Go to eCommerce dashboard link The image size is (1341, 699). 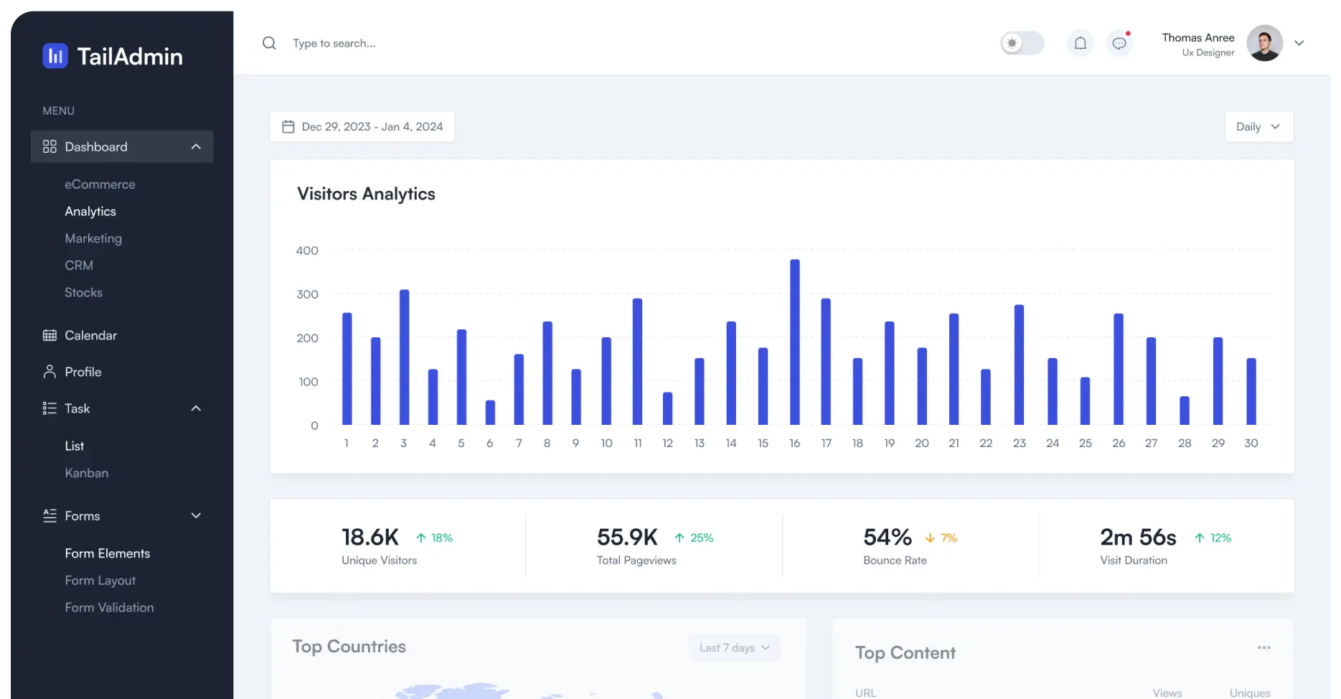100,184
